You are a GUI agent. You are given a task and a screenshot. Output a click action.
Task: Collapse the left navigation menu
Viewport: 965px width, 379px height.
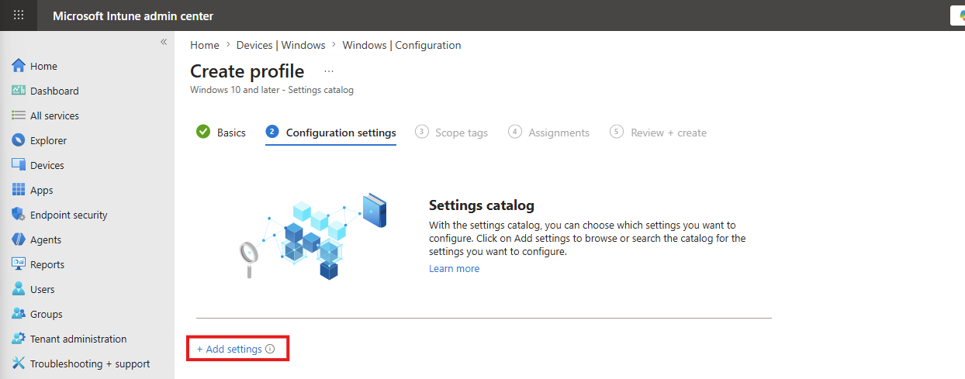tap(164, 42)
